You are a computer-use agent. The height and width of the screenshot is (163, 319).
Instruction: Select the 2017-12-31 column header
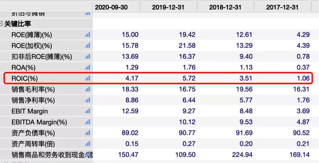click(282, 7)
